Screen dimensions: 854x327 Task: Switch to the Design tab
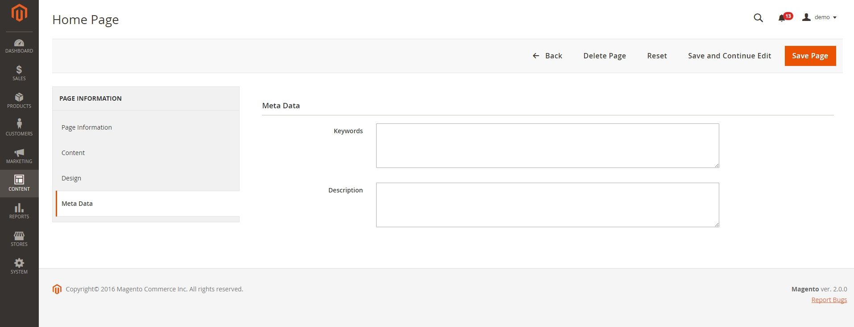pyautogui.click(x=146, y=178)
